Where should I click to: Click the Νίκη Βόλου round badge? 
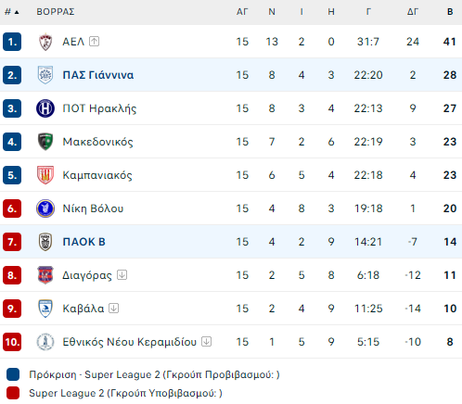pos(45,208)
